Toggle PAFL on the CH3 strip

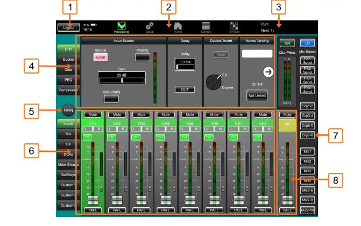(141, 210)
